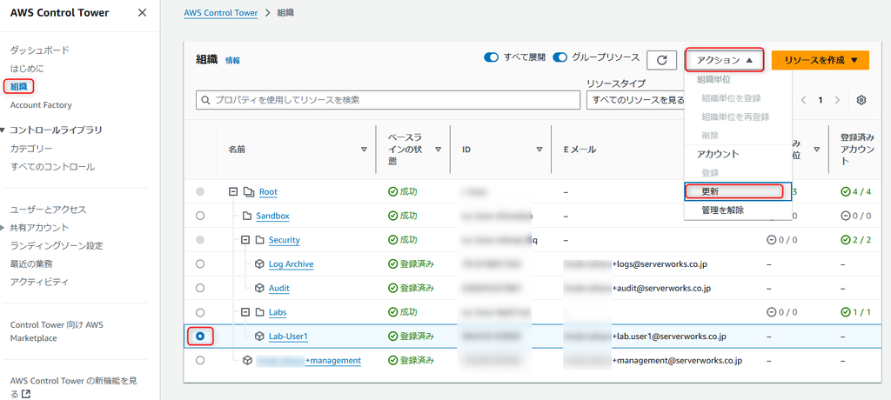
Task: Select the Audit row radio button
Action: point(200,288)
